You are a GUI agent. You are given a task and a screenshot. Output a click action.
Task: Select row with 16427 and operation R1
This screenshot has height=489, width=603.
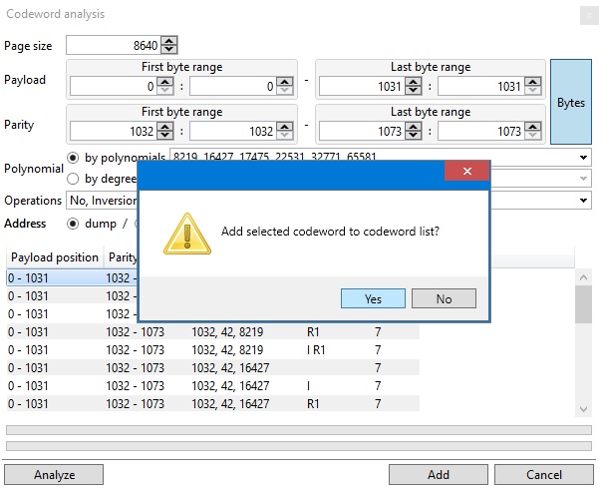click(x=213, y=404)
